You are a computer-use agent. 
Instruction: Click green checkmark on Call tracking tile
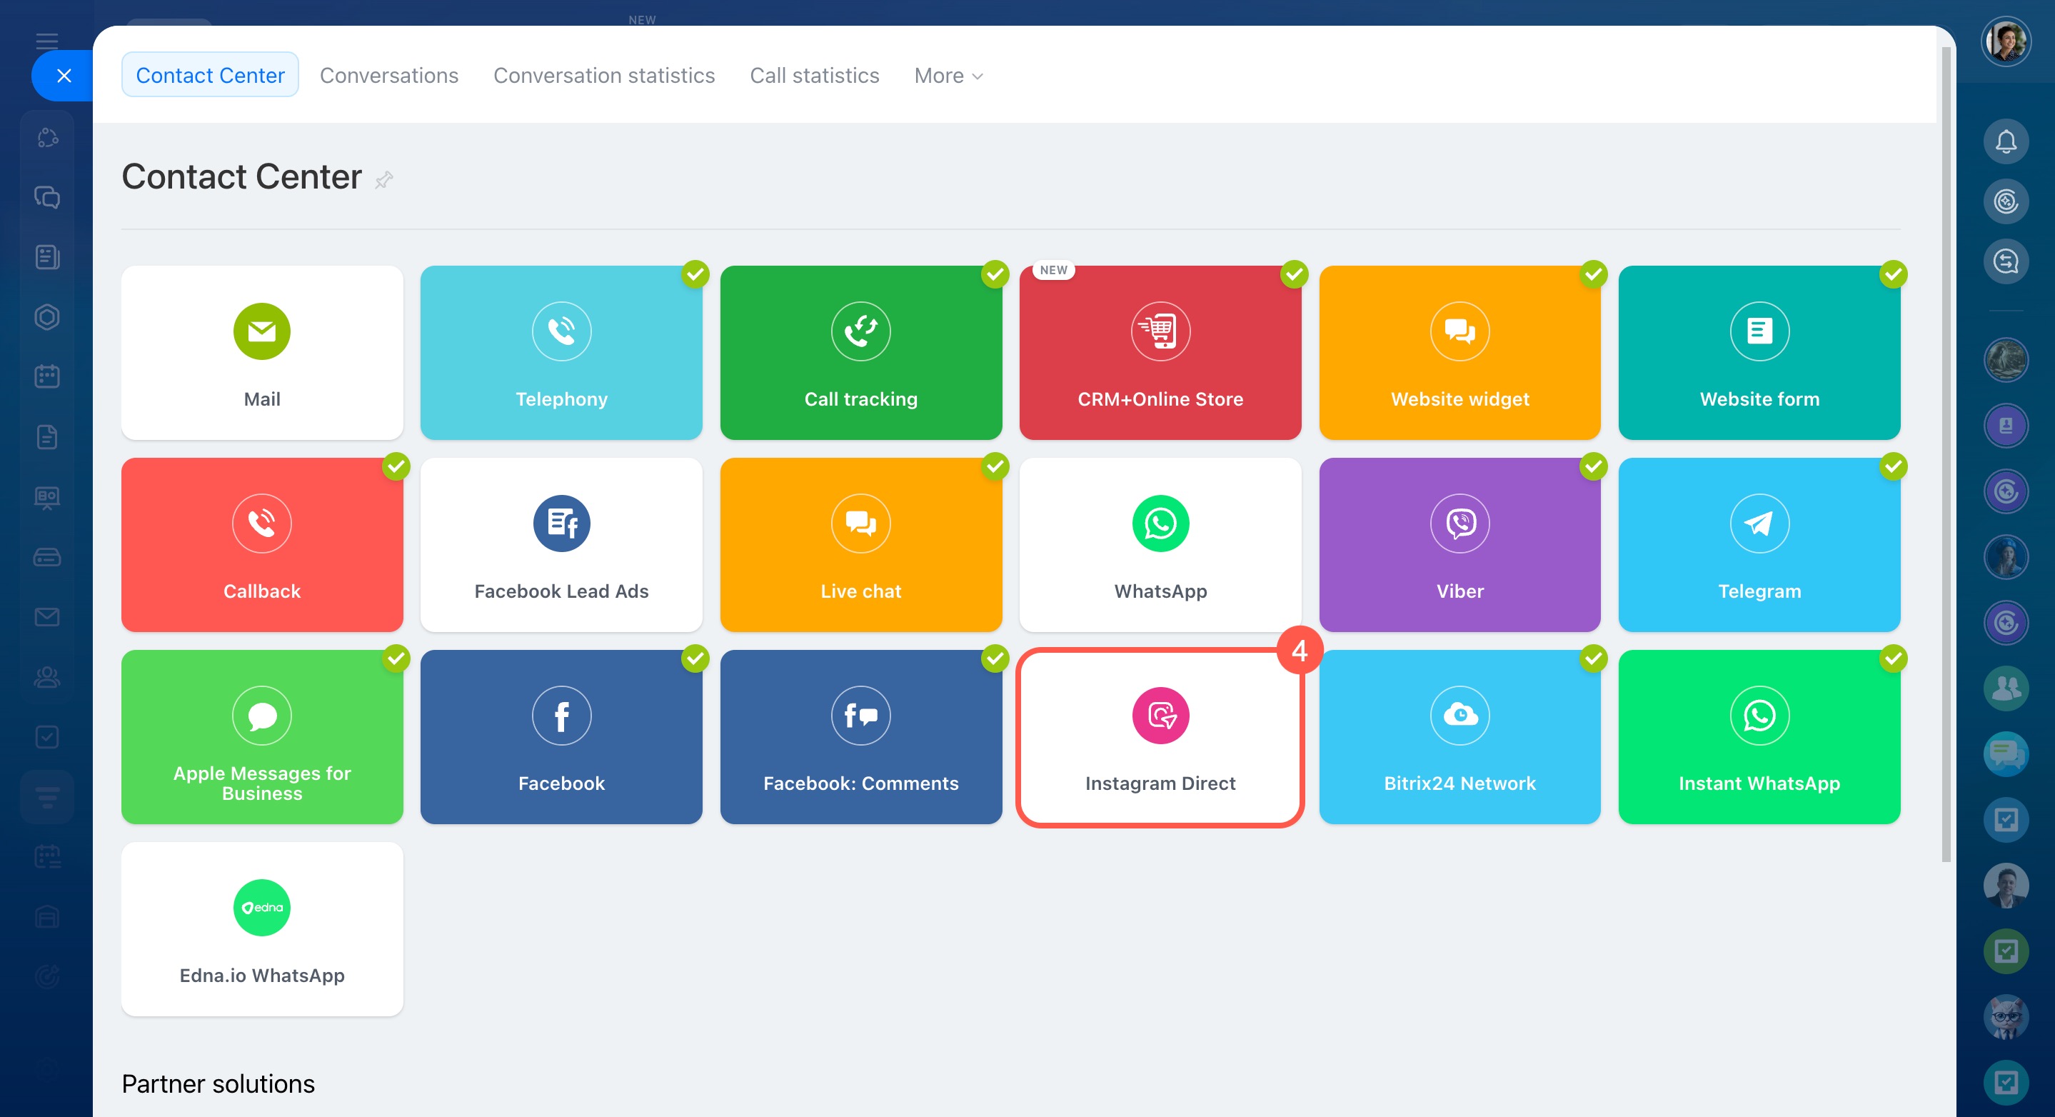pyautogui.click(x=995, y=274)
